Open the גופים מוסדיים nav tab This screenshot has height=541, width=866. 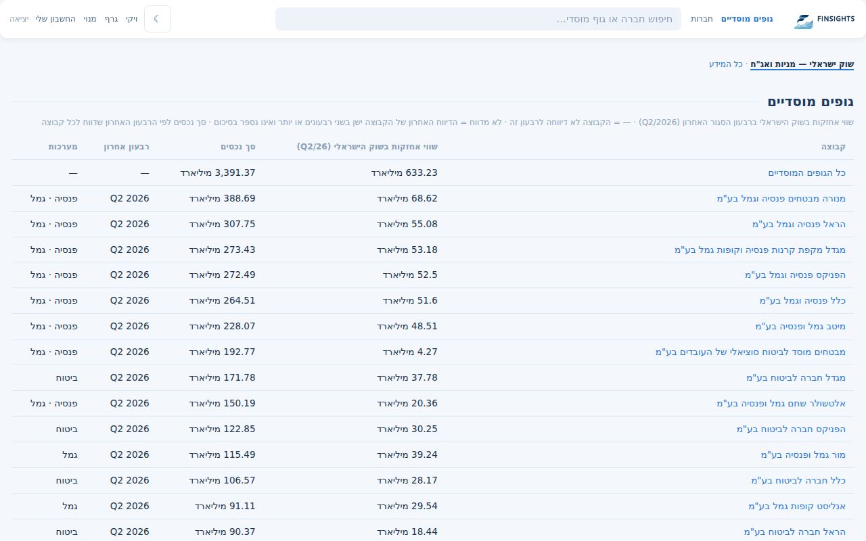pos(747,19)
